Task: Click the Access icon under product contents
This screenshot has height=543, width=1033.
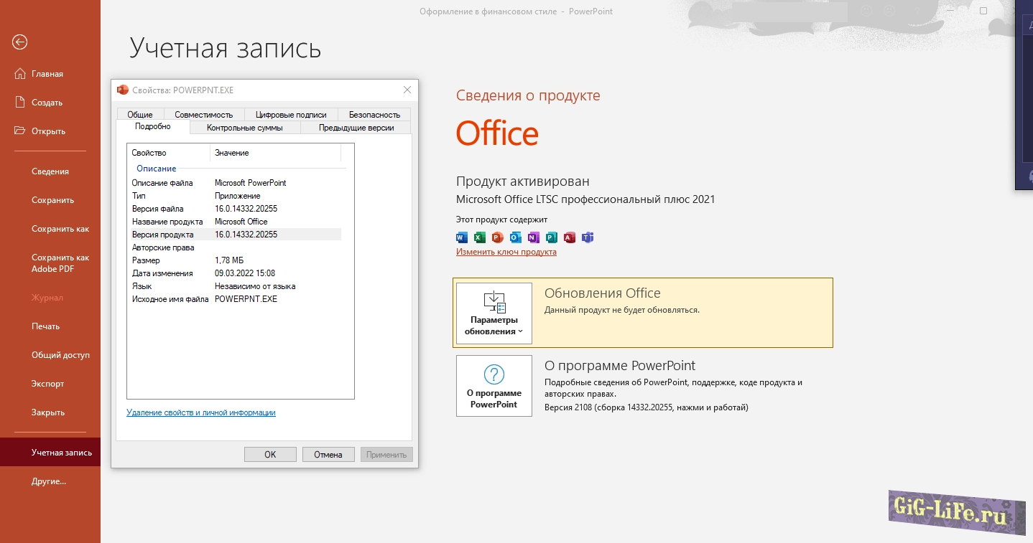Action: 570,237
